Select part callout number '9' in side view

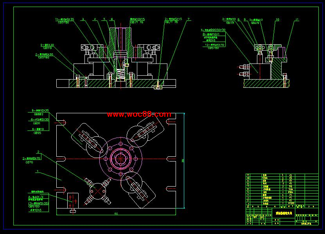[245, 20]
